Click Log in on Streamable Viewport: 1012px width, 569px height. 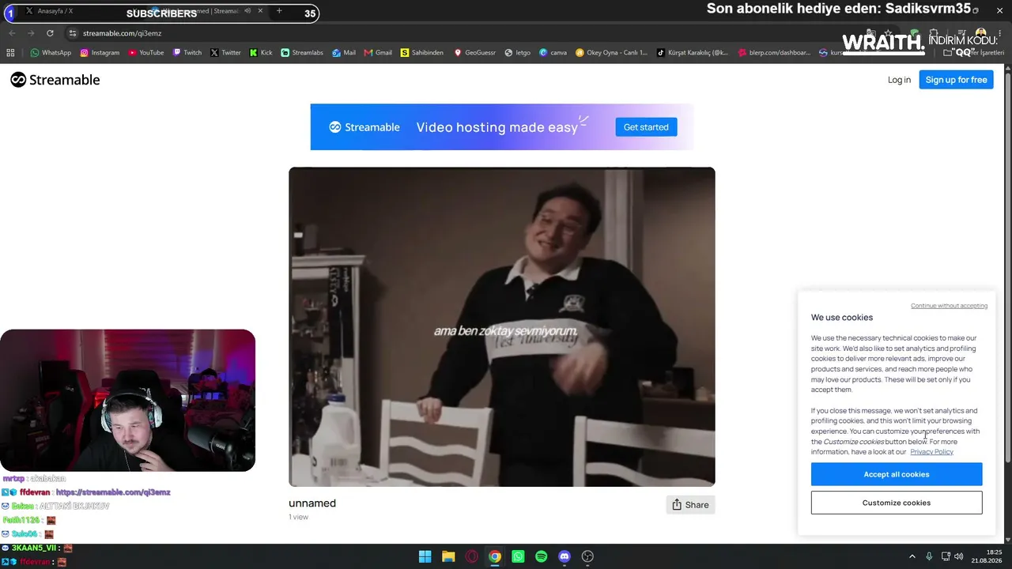point(899,80)
